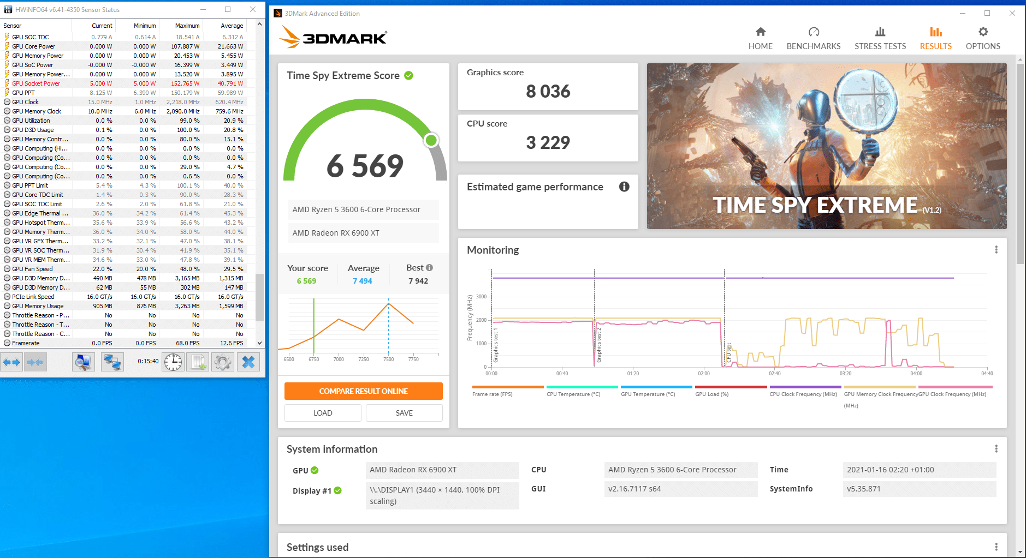Select the Framerate sensor row
The image size is (1026, 558).
[123, 343]
